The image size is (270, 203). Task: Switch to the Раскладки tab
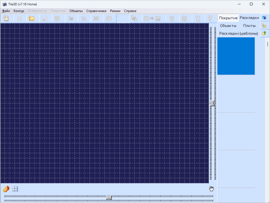pos(249,18)
